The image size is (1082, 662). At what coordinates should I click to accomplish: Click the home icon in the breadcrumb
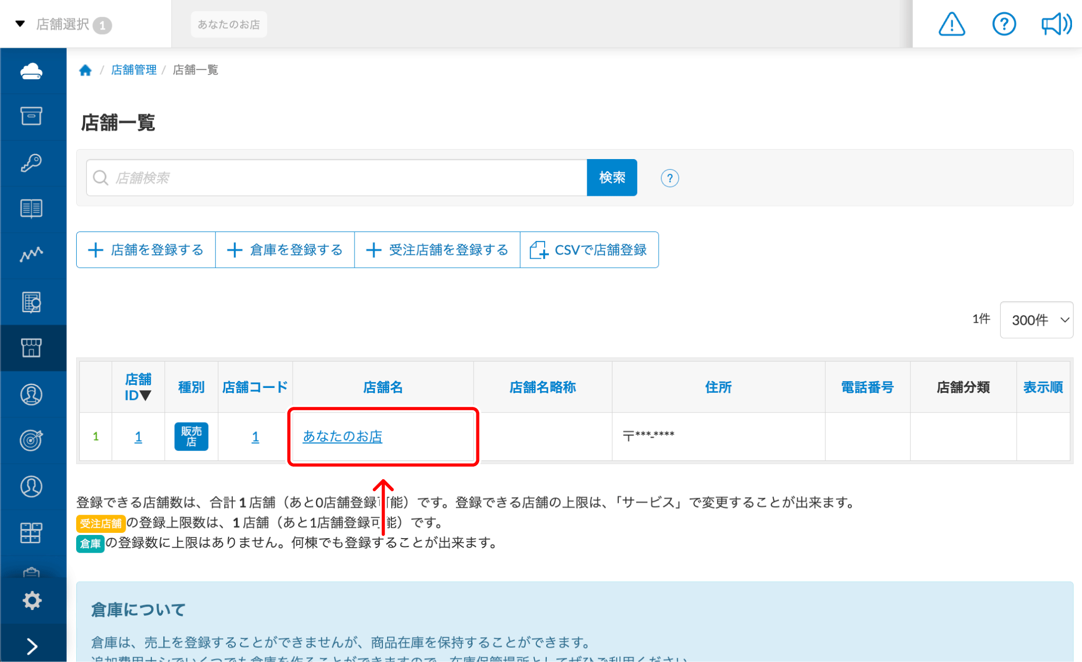[x=86, y=70]
